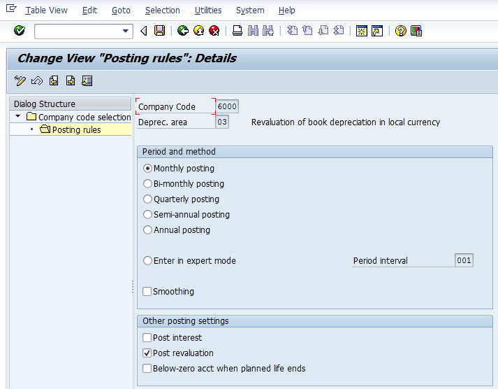Open the Utilities menu

pos(208,10)
